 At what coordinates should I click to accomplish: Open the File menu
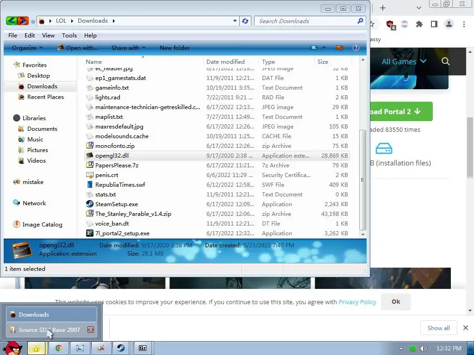click(x=12, y=35)
